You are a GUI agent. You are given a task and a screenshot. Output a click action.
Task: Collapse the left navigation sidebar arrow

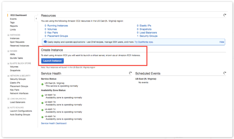[x=36, y=19]
